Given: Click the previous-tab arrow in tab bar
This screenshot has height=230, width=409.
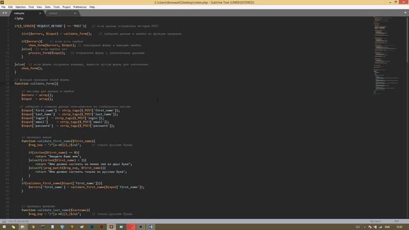Looking at the screenshot, I should [3, 13].
